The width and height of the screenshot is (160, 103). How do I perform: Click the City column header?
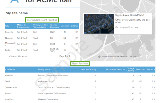pos(7,26)
